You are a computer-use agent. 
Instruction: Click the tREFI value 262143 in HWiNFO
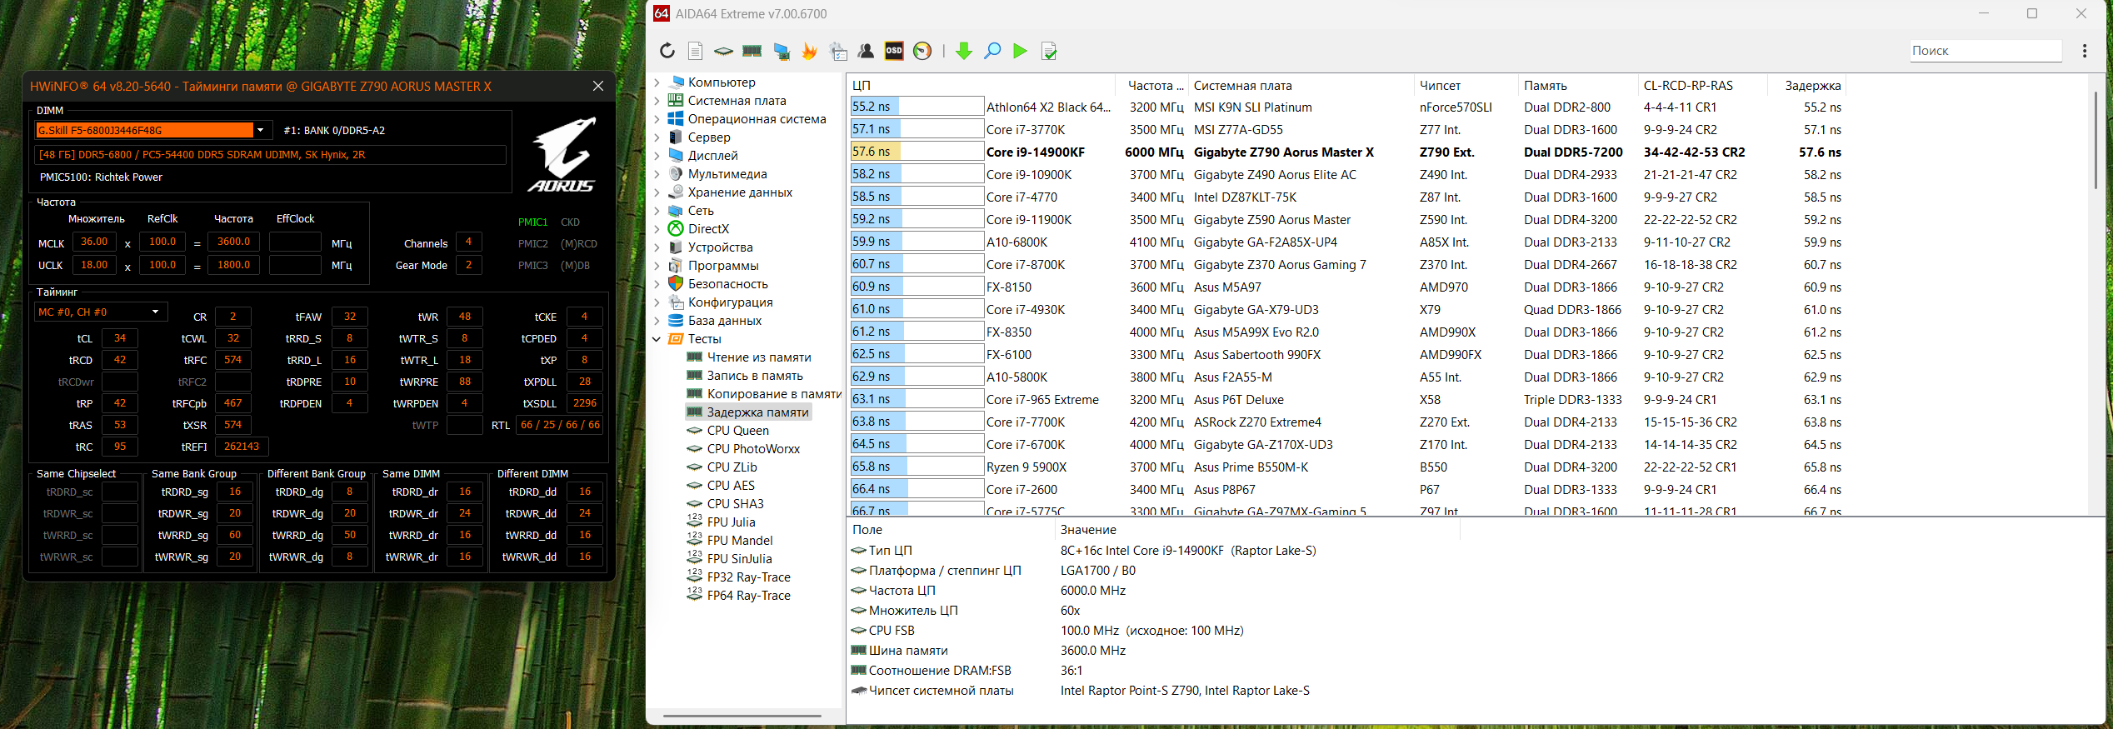tap(242, 447)
